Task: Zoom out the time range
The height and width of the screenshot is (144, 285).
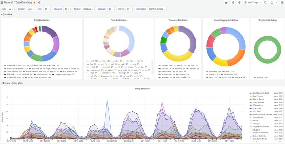Action: pyautogui.click(x=265, y=2)
